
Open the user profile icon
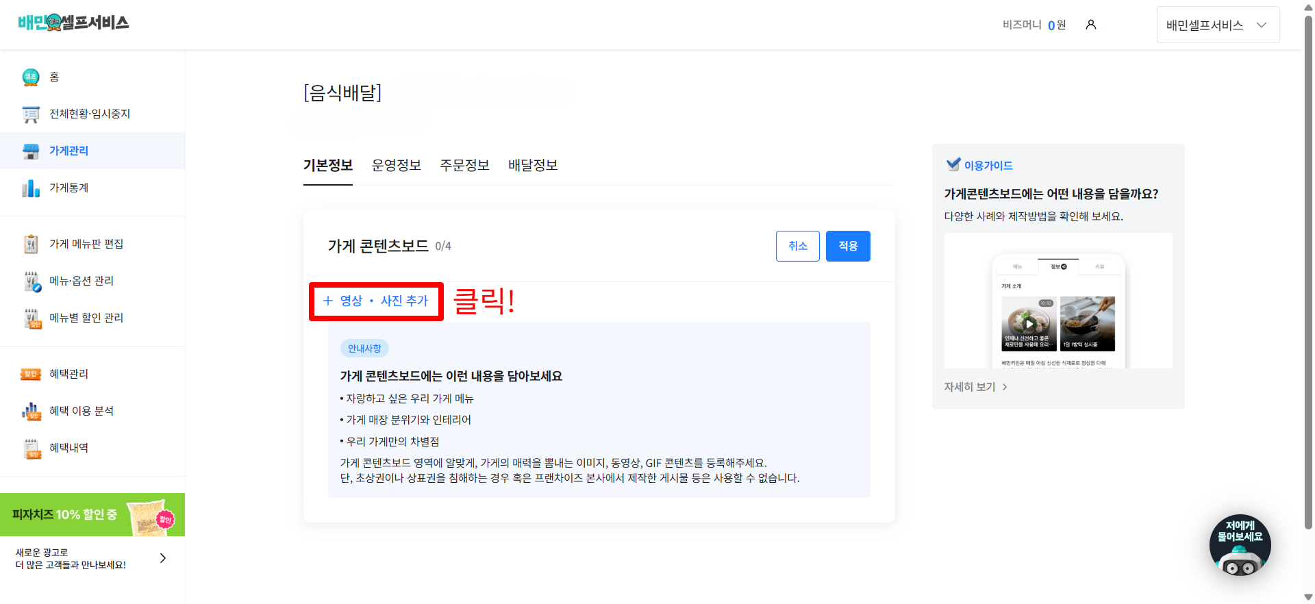click(x=1091, y=25)
